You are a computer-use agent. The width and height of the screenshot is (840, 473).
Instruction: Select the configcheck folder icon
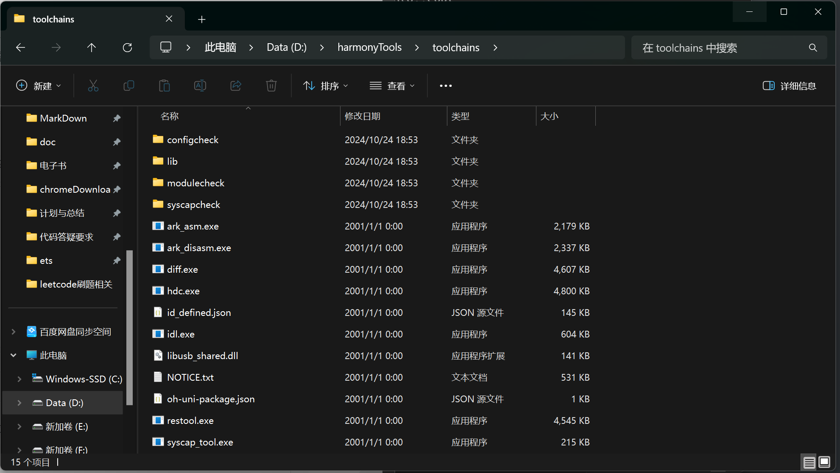click(x=158, y=139)
